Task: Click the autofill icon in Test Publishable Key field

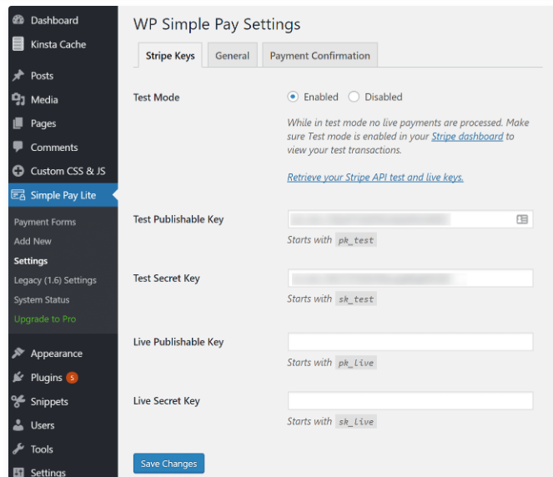Action: pyautogui.click(x=522, y=219)
